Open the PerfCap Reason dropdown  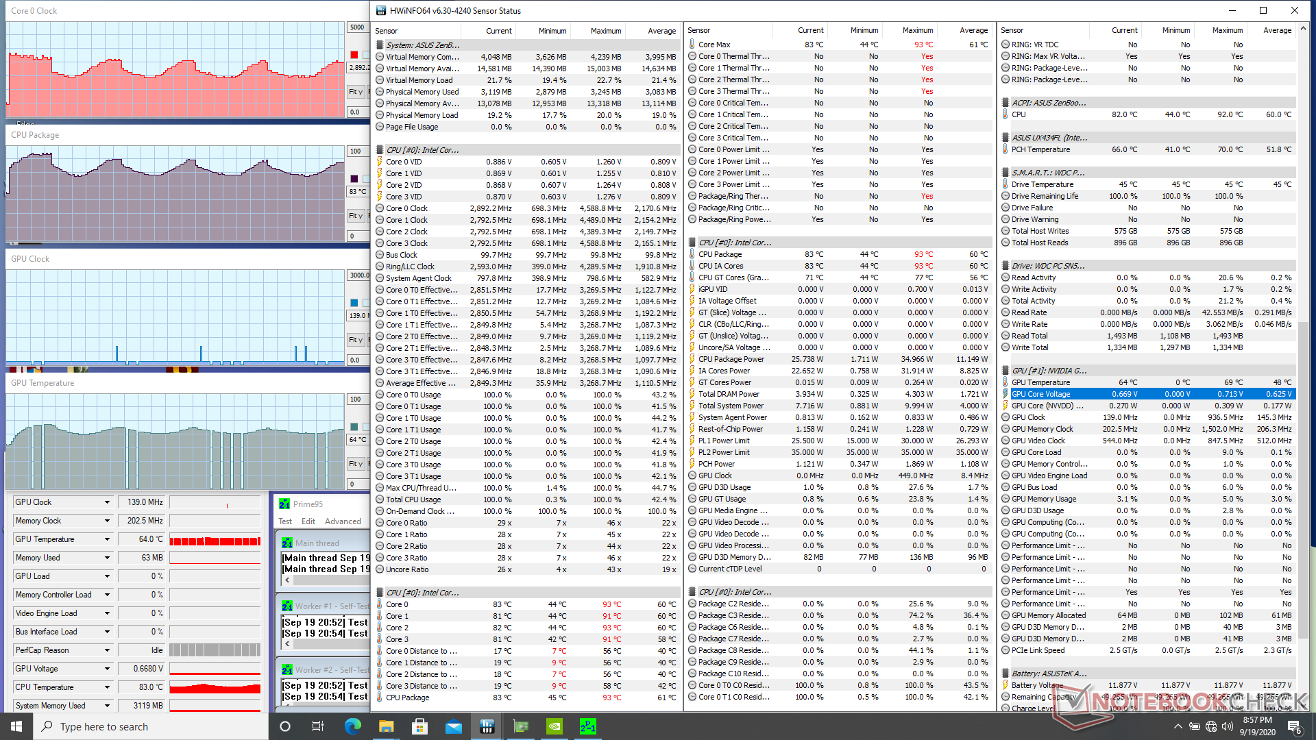coord(107,650)
